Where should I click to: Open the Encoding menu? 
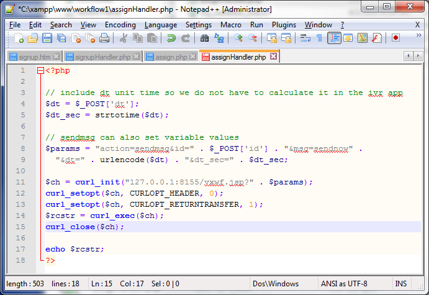tap(120, 24)
